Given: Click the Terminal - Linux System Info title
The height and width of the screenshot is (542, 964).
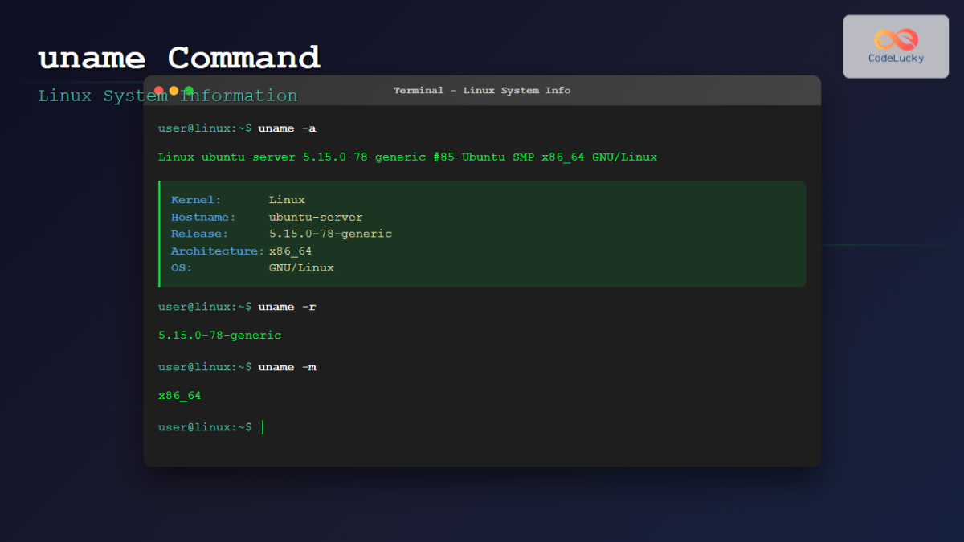Looking at the screenshot, I should 482,90.
